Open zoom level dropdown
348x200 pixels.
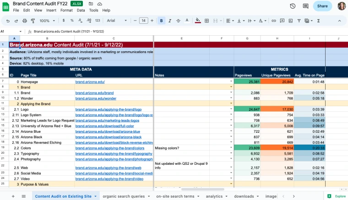click(47, 21)
